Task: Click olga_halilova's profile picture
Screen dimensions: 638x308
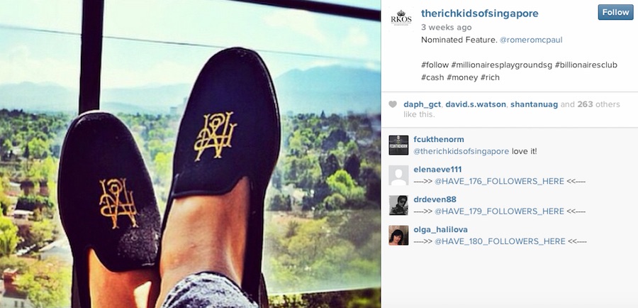Action: tap(398, 236)
